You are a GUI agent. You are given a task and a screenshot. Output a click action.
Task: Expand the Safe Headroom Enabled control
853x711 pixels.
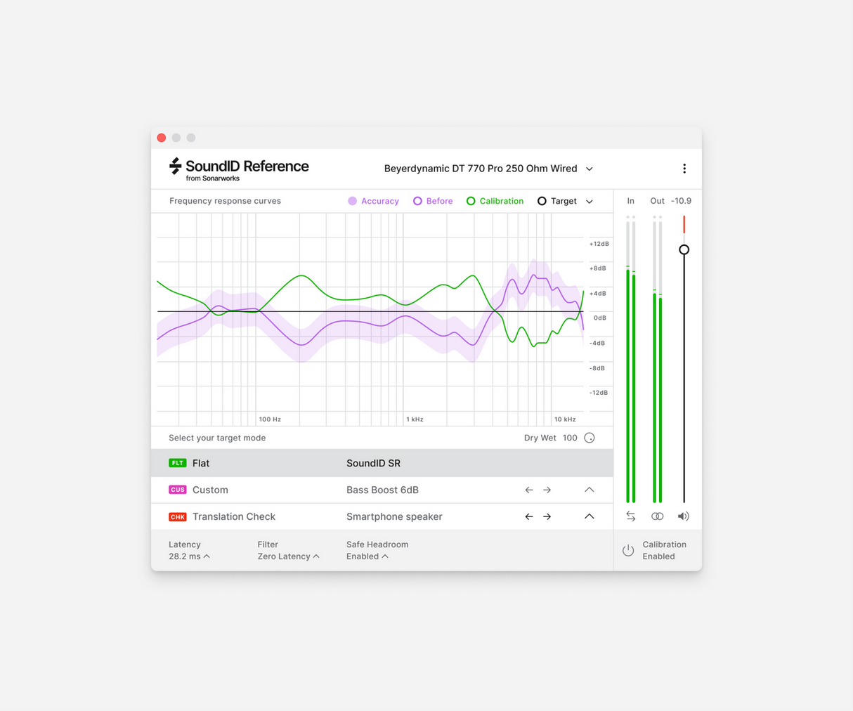pyautogui.click(x=367, y=556)
